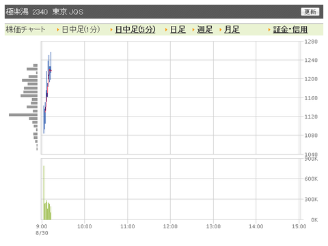Viewport: 328px width, 246px height.
Task: Click the 12:00 time axis label
Action: click(x=170, y=226)
